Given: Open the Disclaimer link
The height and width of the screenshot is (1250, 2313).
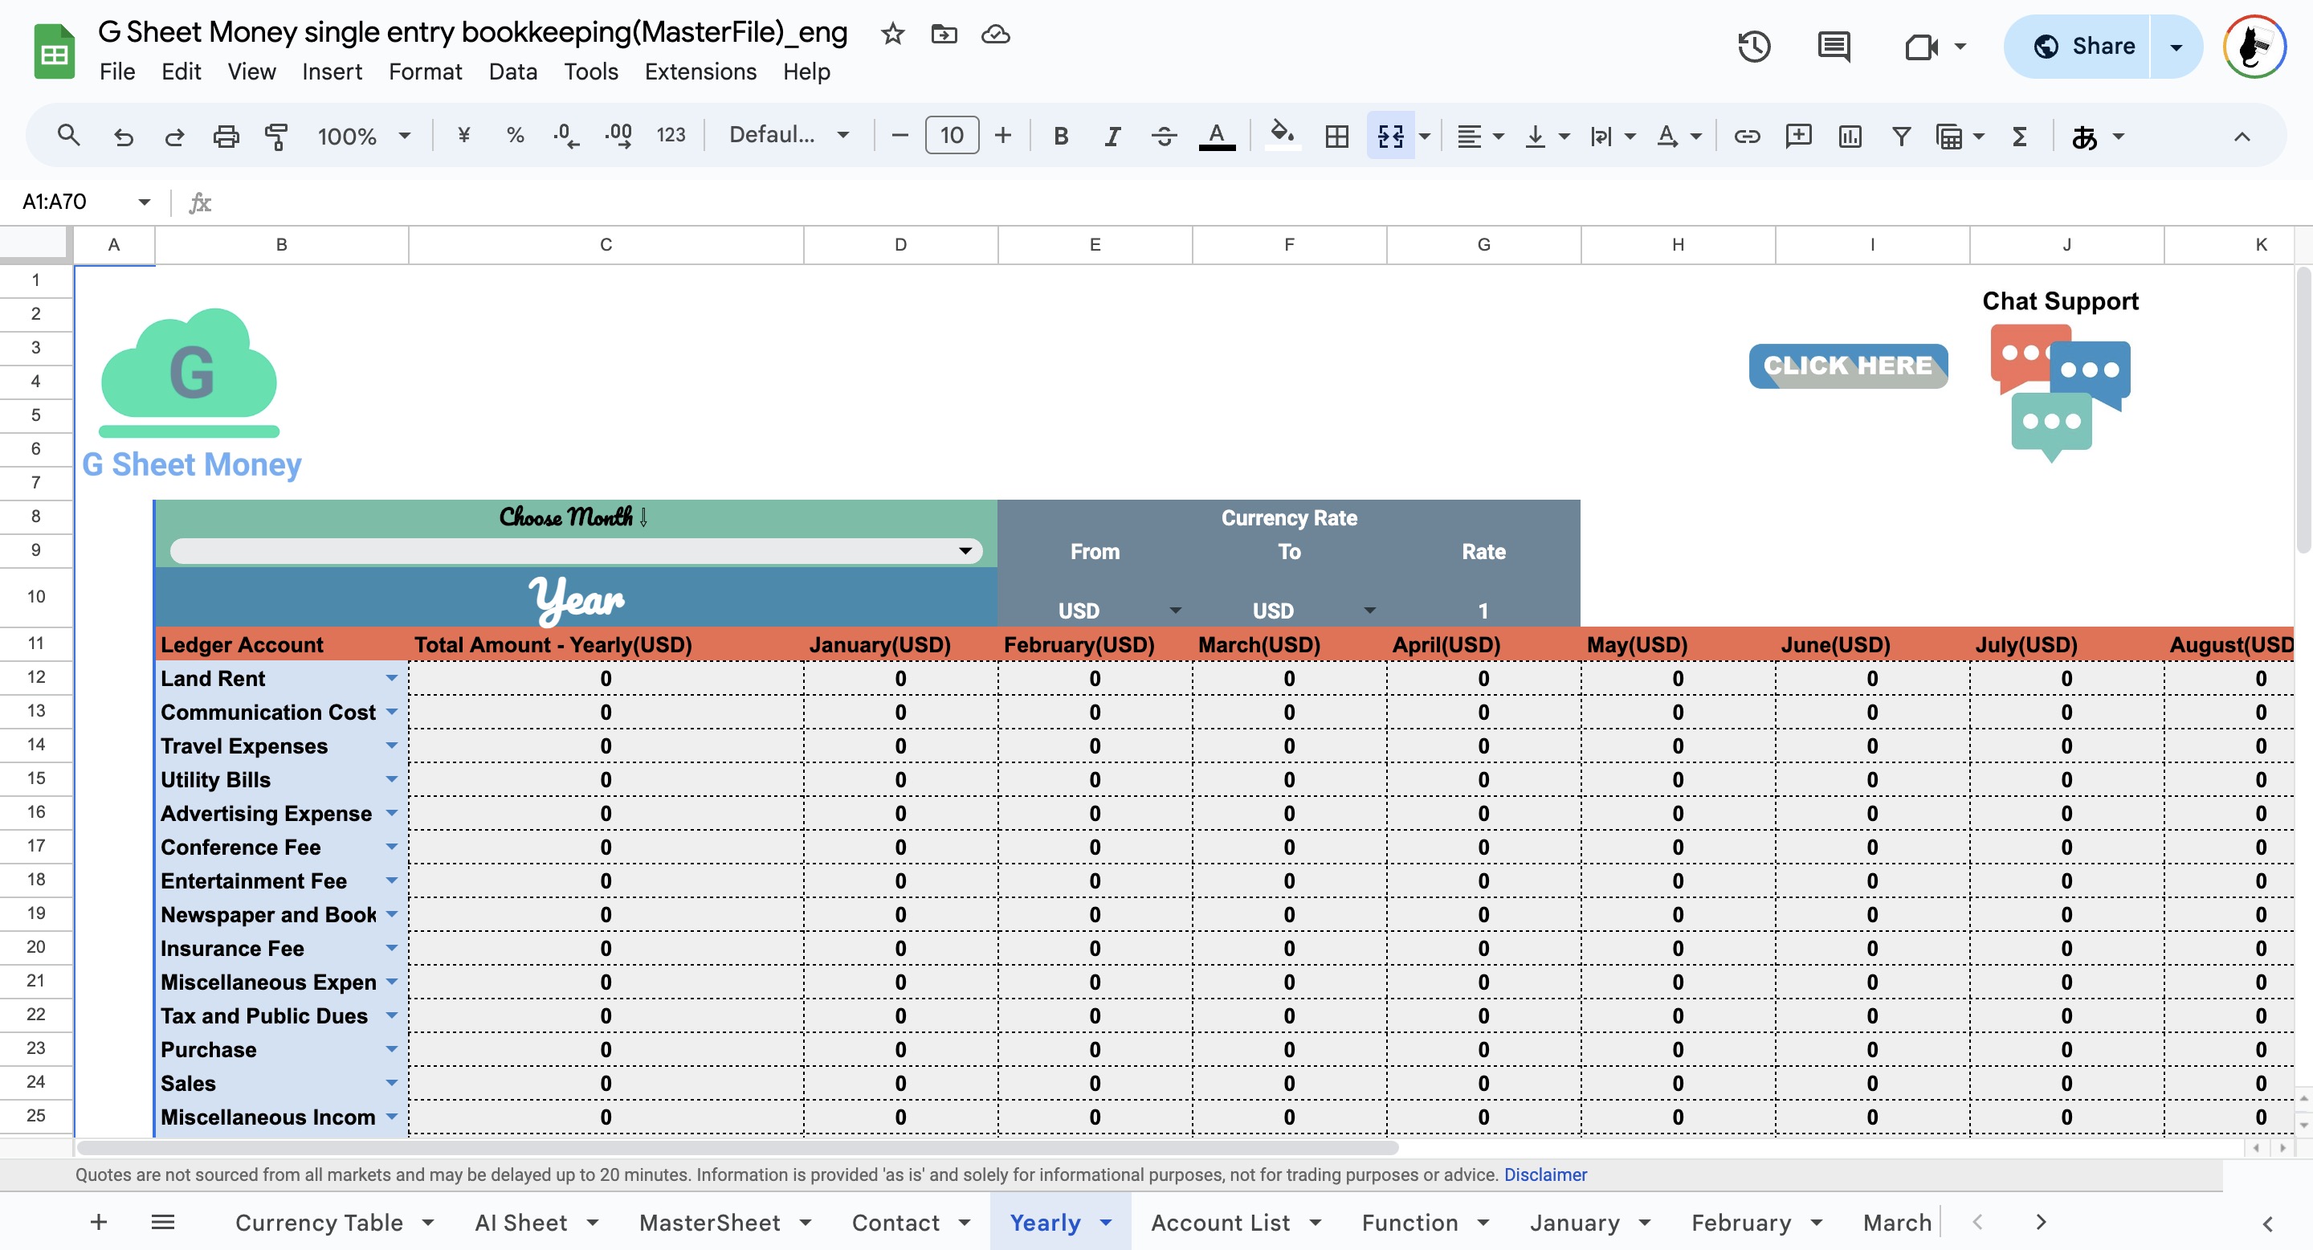Looking at the screenshot, I should (x=1544, y=1174).
